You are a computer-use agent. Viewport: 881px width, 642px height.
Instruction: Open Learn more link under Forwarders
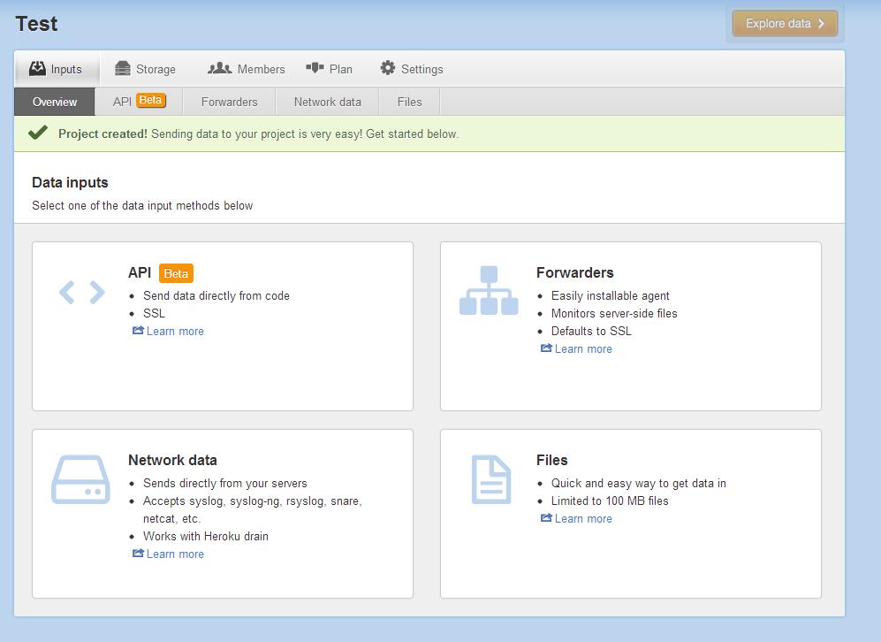(583, 349)
